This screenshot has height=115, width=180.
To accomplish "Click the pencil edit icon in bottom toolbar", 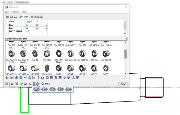I will click(x=21, y=84).
